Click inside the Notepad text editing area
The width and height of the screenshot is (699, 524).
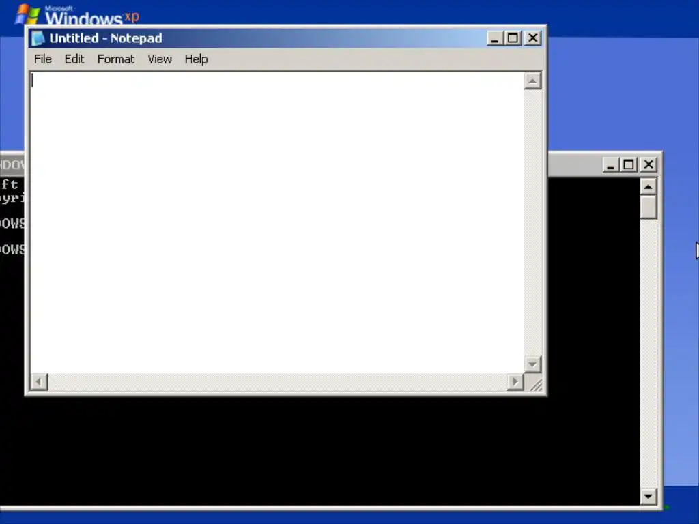coord(277,222)
